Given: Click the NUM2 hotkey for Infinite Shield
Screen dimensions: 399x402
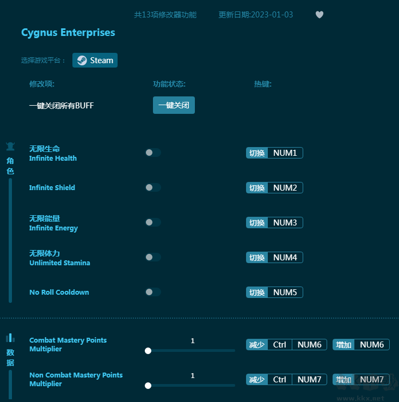Looking at the screenshot, I should point(285,188).
